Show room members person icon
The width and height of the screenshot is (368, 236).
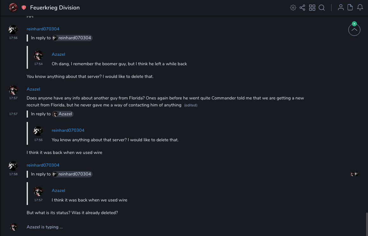point(341,8)
